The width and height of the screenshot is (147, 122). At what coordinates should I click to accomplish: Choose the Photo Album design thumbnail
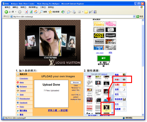pyautogui.click(x=111, y=30)
